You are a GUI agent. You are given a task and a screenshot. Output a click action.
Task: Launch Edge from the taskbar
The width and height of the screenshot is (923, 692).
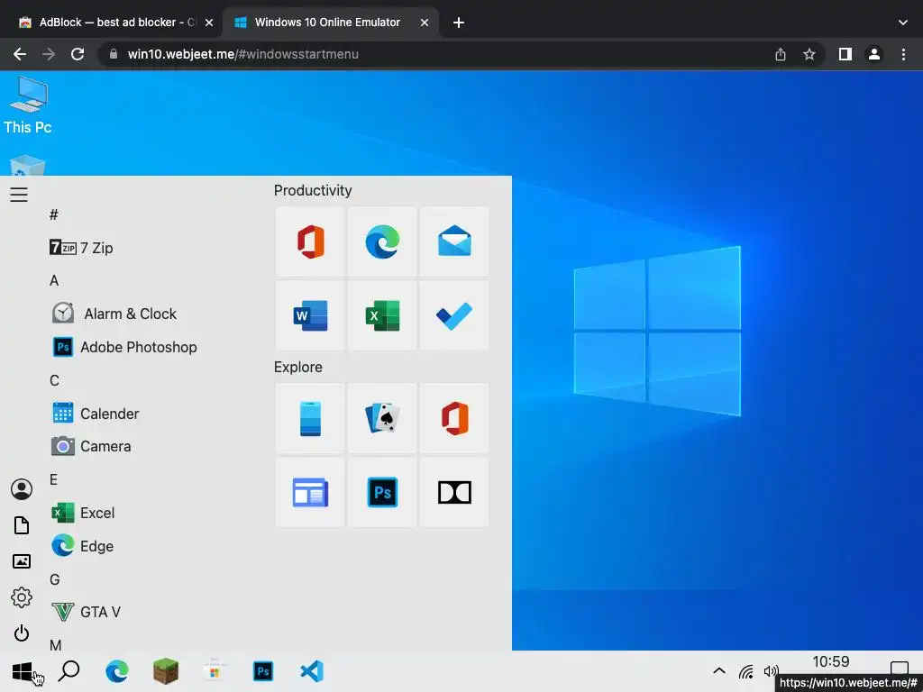click(117, 671)
